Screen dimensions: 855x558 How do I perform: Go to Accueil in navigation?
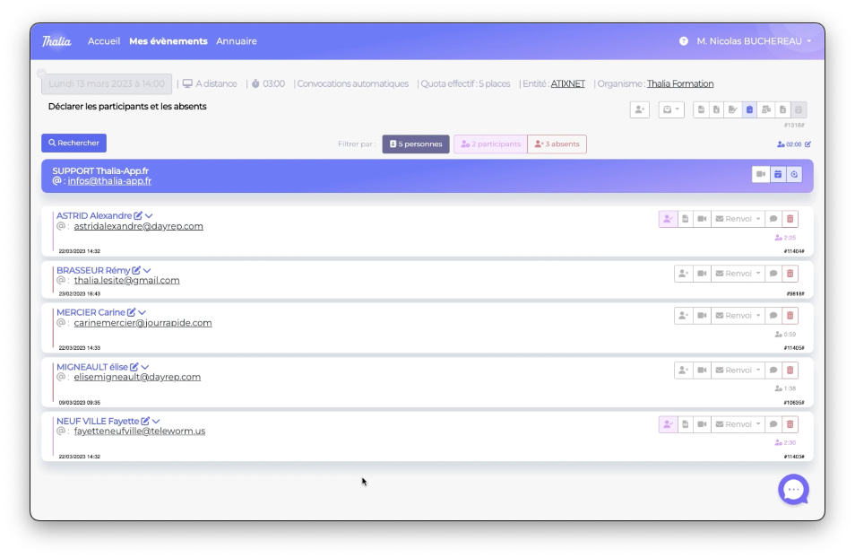104,41
